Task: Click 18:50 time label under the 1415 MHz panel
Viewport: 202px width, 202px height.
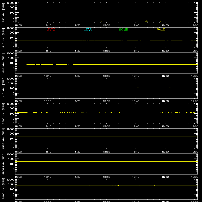Action: [165, 101]
